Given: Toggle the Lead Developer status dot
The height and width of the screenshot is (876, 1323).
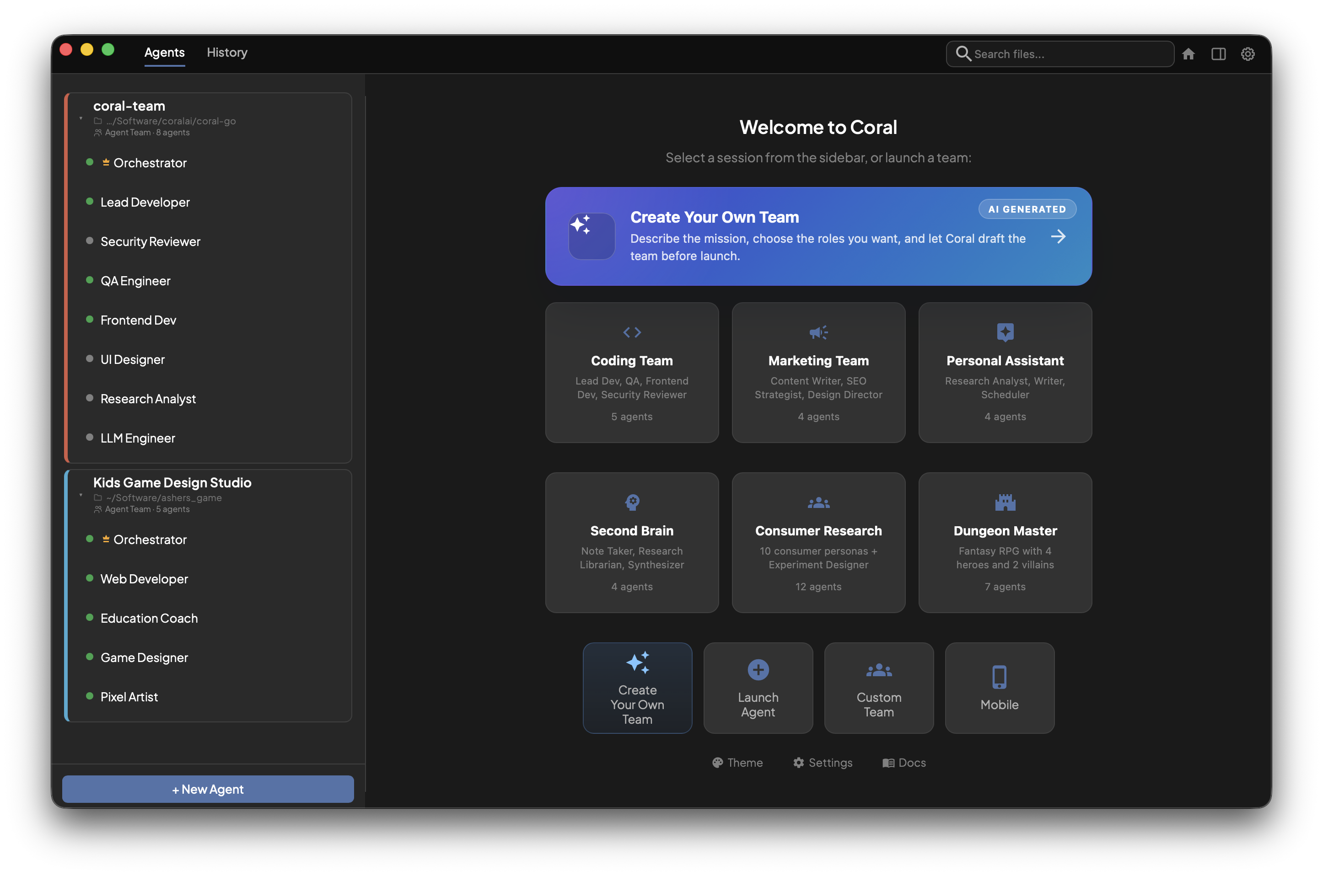Looking at the screenshot, I should pyautogui.click(x=89, y=202).
